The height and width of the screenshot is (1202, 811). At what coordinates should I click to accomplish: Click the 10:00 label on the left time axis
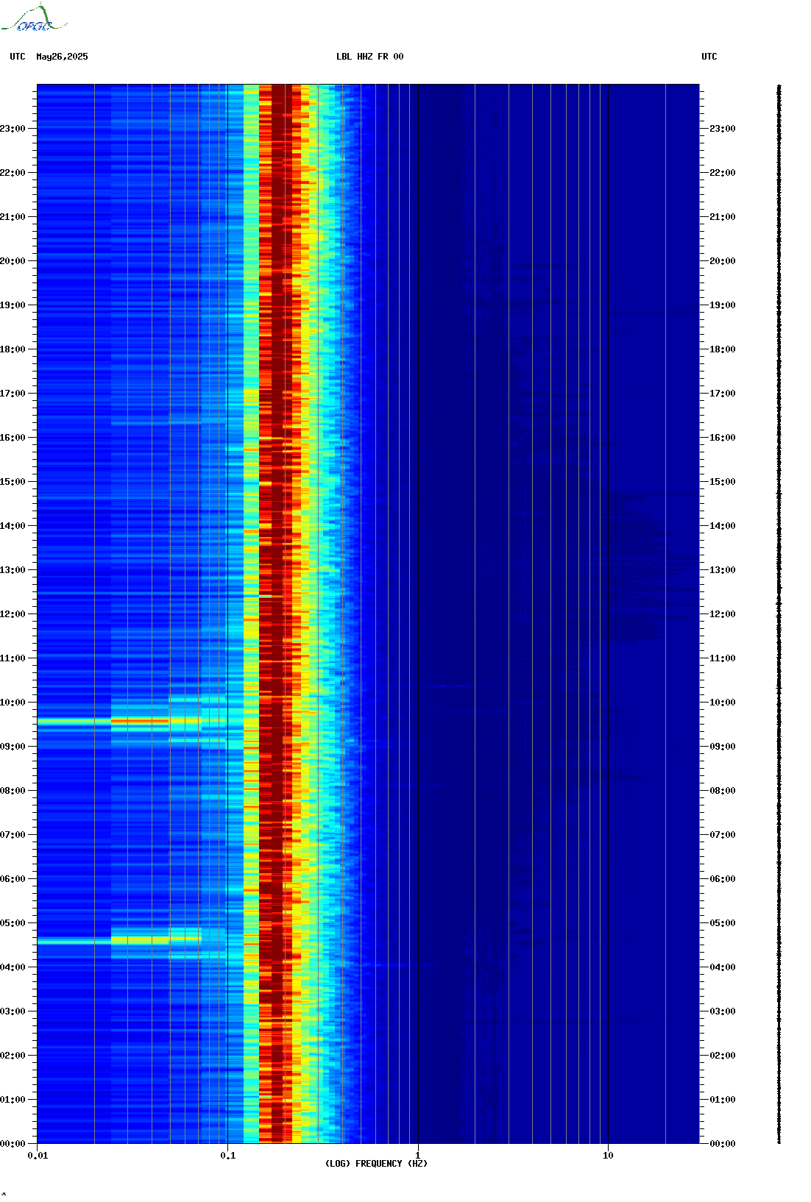[13, 703]
